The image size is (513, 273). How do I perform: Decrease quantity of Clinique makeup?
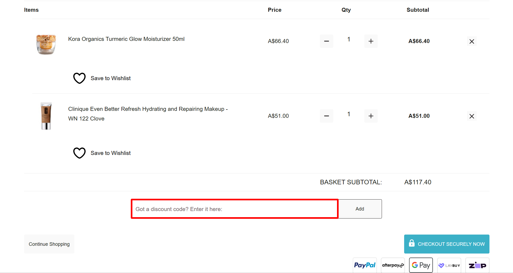[326, 116]
